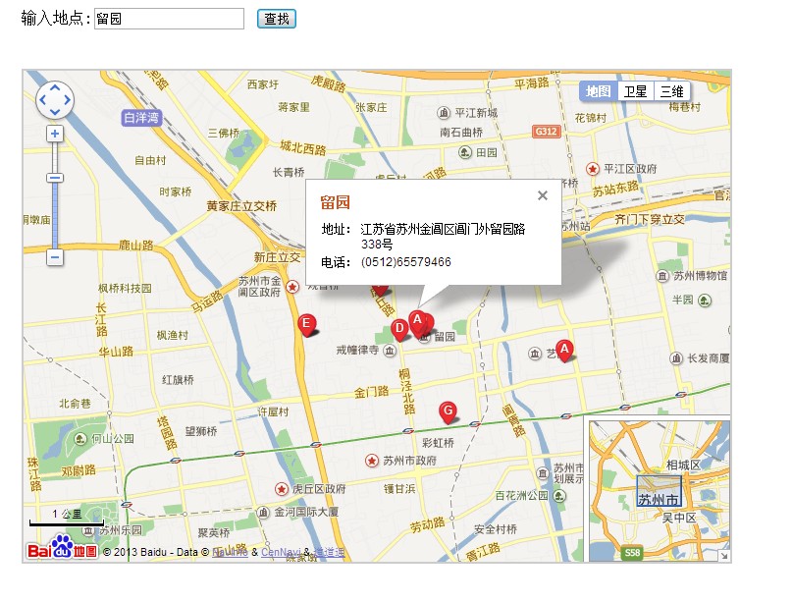Click the 查找 search button

pos(277,19)
